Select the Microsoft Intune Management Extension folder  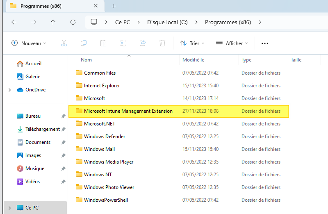128,111
